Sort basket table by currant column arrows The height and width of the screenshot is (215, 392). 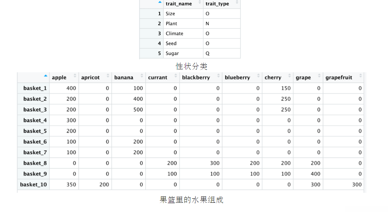pyautogui.click(x=176, y=76)
